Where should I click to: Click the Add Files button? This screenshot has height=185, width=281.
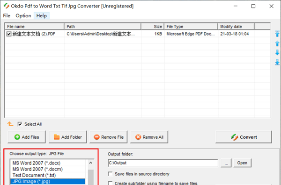click(27, 137)
